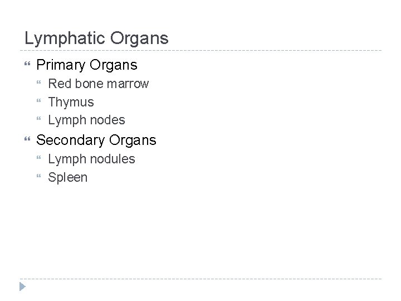This screenshot has height=301, width=401.
Task: Select the Lymph nodules text
Action: pos(91,159)
